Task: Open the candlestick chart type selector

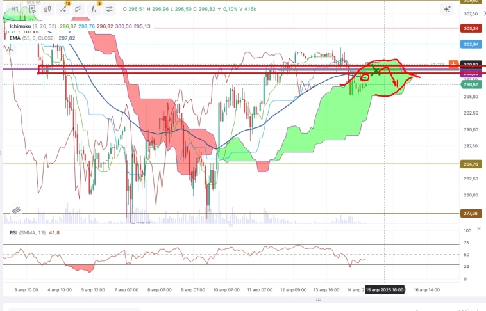Action: [x=47, y=9]
